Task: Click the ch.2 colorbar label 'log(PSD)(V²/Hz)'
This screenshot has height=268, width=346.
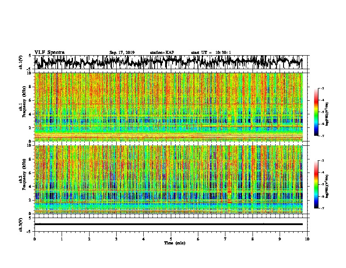Action: [327, 187]
